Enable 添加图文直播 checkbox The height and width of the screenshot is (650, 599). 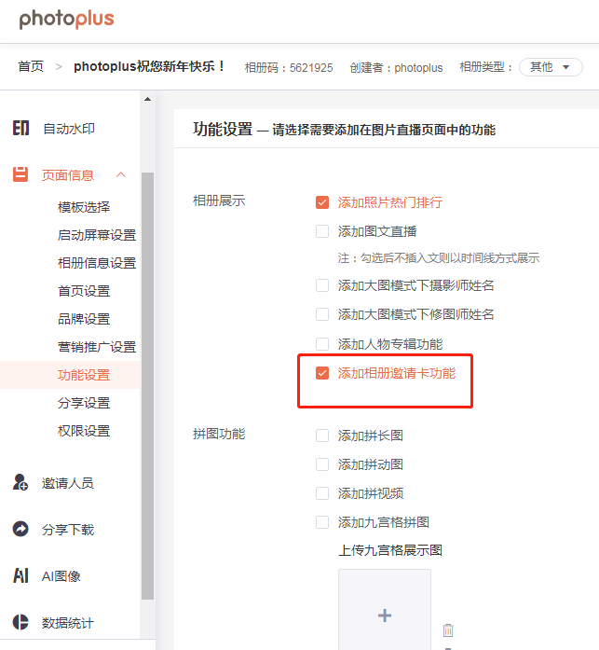[x=322, y=231]
